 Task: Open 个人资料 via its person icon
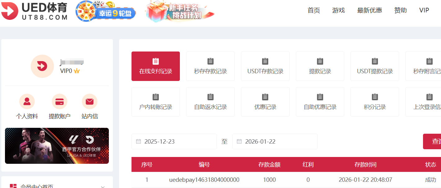coord(27,101)
